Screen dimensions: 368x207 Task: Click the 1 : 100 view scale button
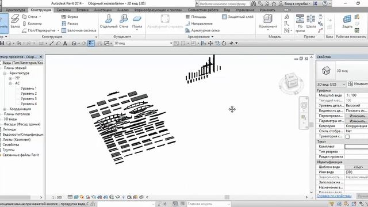click(57, 197)
